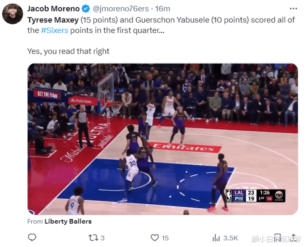Open the @jmoreno76ers handle link
305x247 pixels.
tap(120, 9)
